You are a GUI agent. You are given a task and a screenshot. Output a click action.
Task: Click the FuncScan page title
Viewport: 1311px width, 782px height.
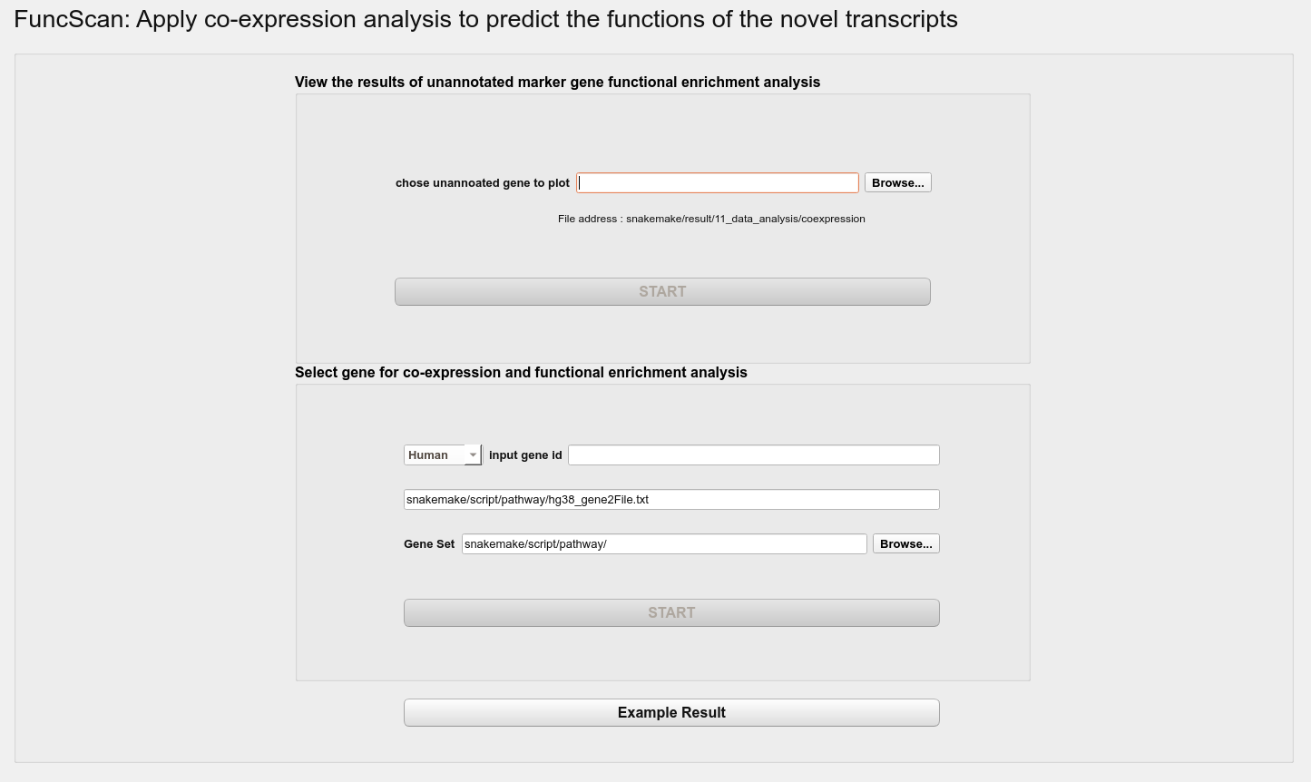[485, 19]
